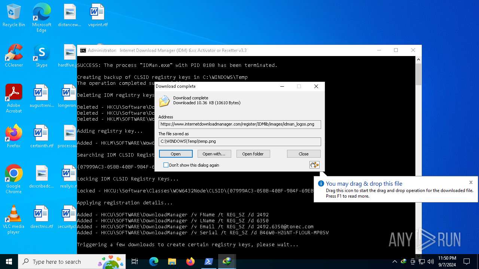Open the notification center icon
The image size is (479, 269).
coord(467,262)
